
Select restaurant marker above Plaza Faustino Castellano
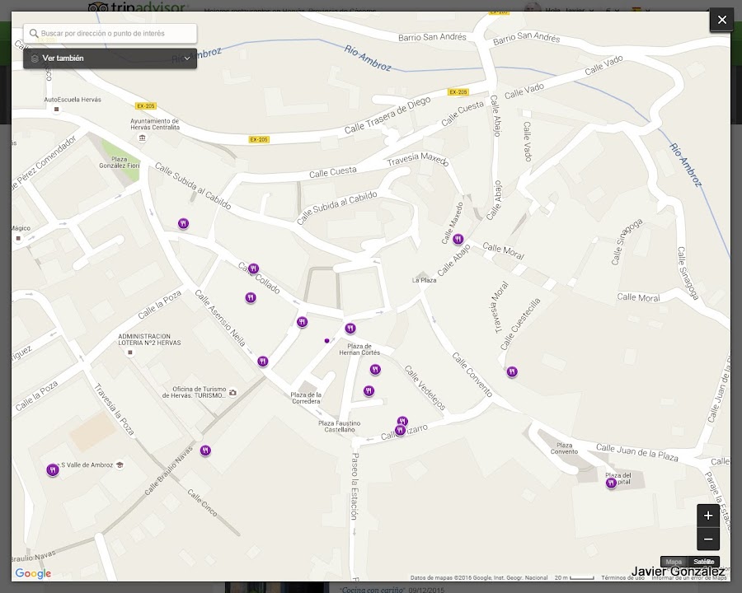[x=369, y=390]
